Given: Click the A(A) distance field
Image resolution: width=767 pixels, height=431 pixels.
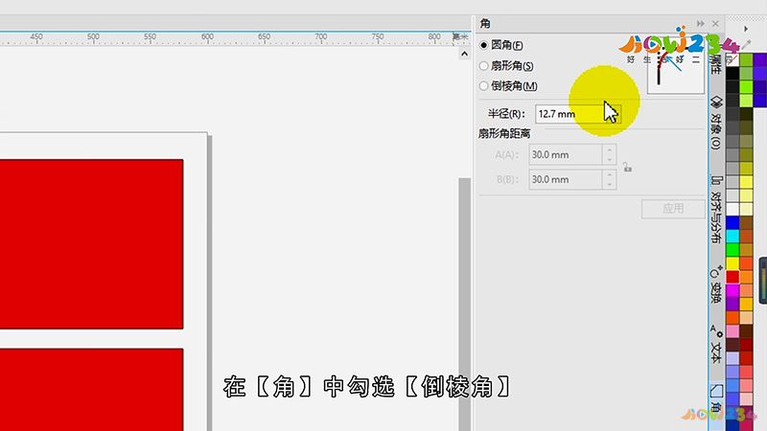Looking at the screenshot, I should pyautogui.click(x=565, y=155).
